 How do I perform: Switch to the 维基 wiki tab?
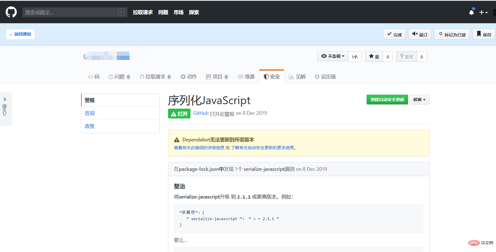click(246, 77)
